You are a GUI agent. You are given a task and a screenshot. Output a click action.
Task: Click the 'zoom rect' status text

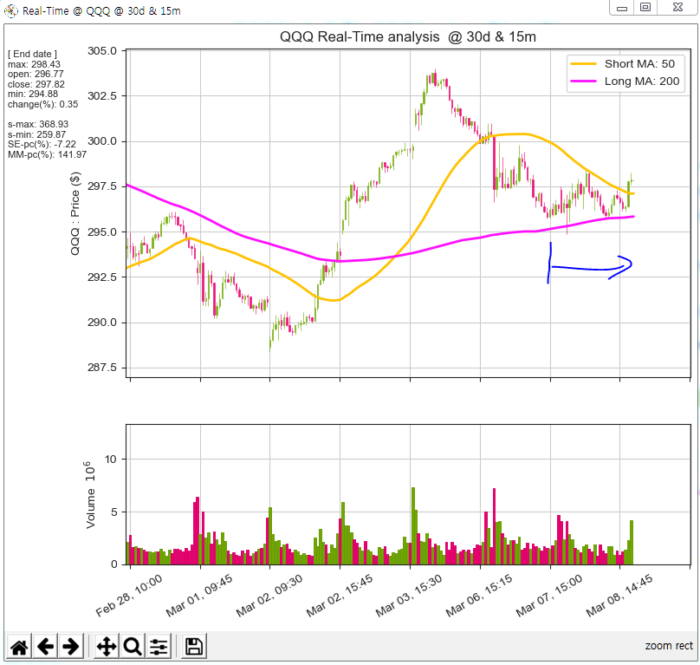(669, 646)
